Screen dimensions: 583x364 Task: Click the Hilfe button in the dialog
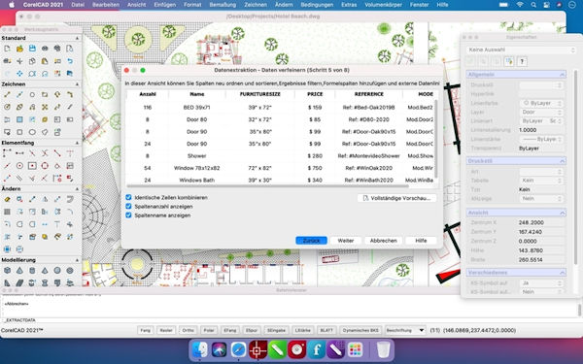coord(421,241)
